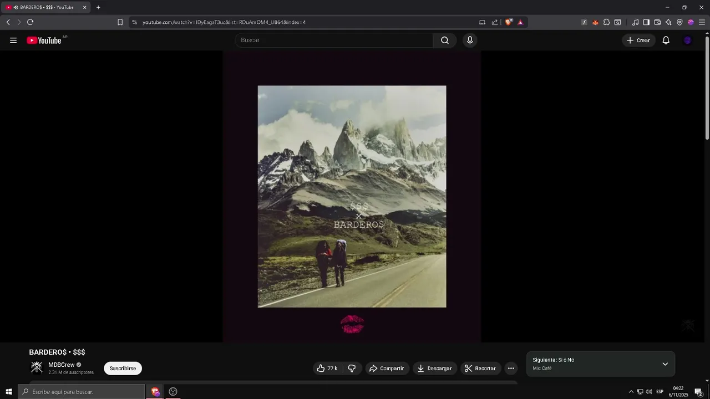
Task: Open the volume tray icon
Action: [x=648, y=392]
